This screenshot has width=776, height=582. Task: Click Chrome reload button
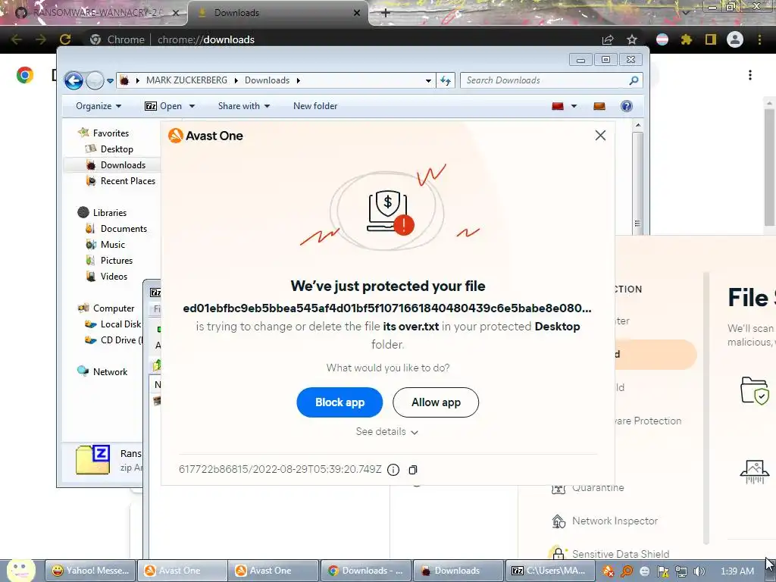pyautogui.click(x=65, y=39)
